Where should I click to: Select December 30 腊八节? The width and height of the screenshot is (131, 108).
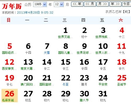click(x=84, y=96)
